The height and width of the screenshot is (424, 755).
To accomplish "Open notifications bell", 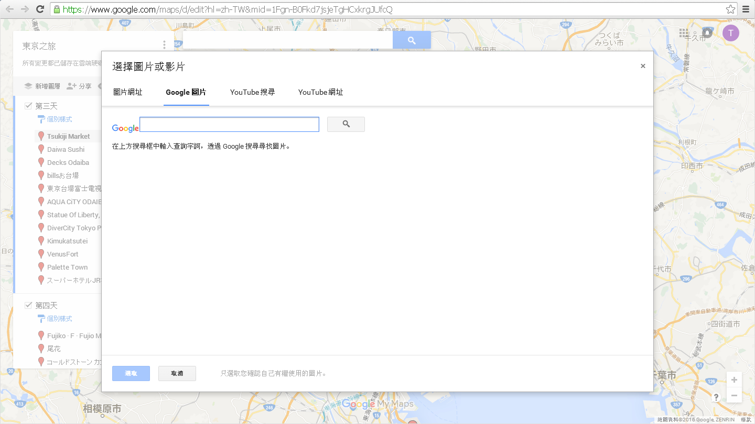I will click(x=707, y=32).
